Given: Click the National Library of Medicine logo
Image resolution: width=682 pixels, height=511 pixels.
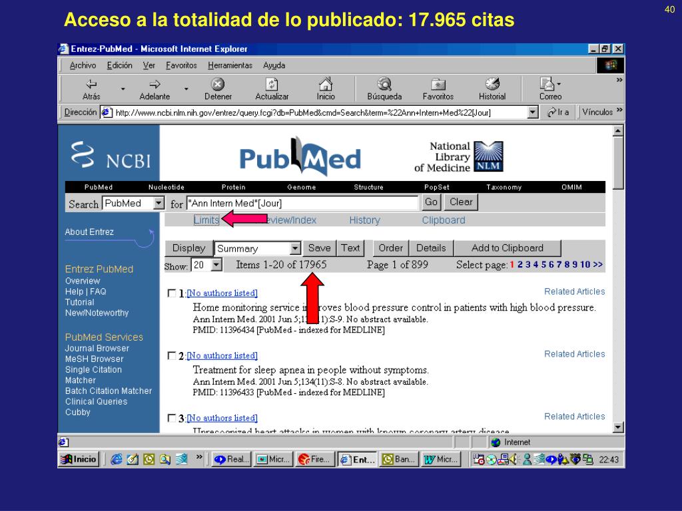Looking at the screenshot, I should pyautogui.click(x=459, y=157).
